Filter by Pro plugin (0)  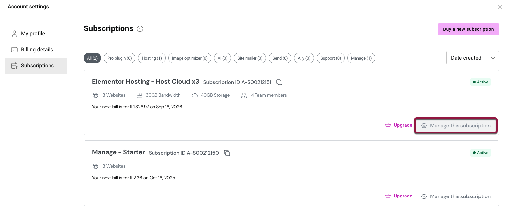[x=119, y=58]
